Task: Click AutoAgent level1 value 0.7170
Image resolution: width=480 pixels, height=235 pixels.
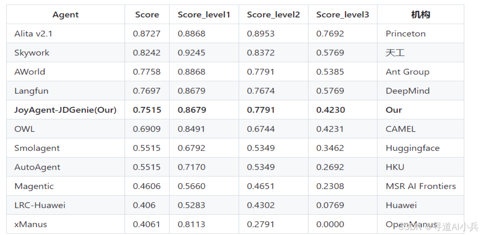Action: [x=192, y=167]
